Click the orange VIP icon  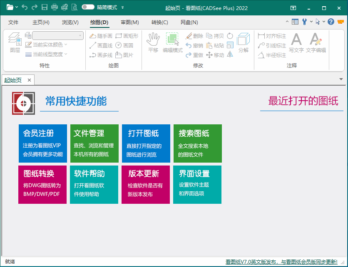click(341, 22)
